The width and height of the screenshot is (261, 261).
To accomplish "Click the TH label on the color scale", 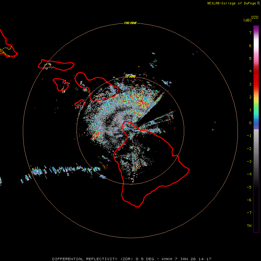I will pyautogui.click(x=249, y=226).
